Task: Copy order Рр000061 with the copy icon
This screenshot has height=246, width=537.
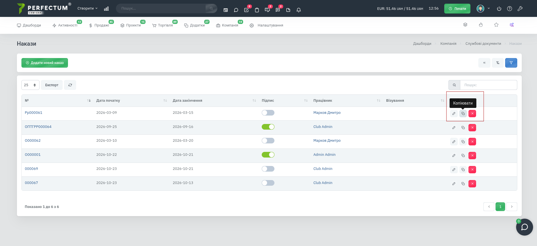Action: (x=463, y=114)
